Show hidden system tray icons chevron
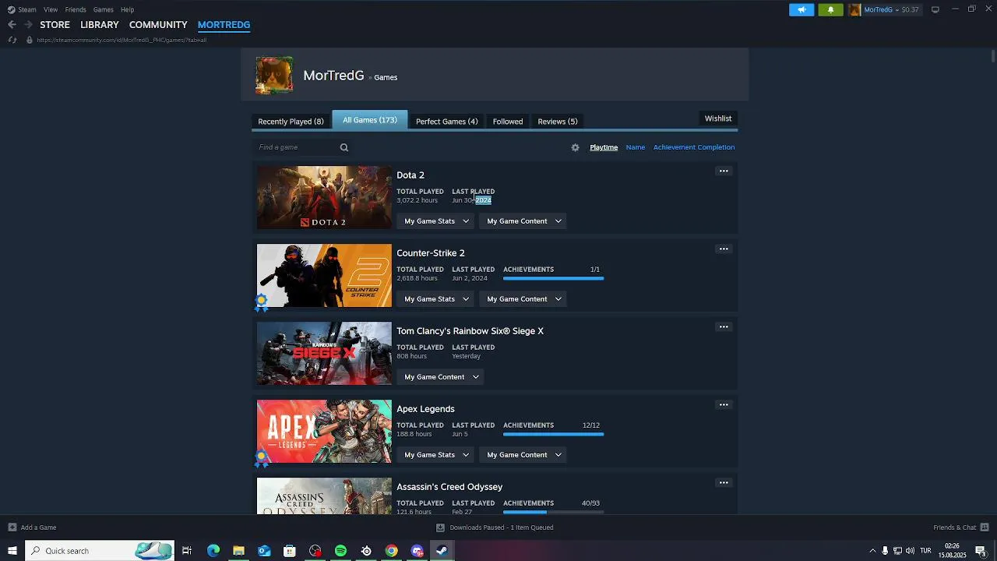The image size is (997, 561). (872, 551)
